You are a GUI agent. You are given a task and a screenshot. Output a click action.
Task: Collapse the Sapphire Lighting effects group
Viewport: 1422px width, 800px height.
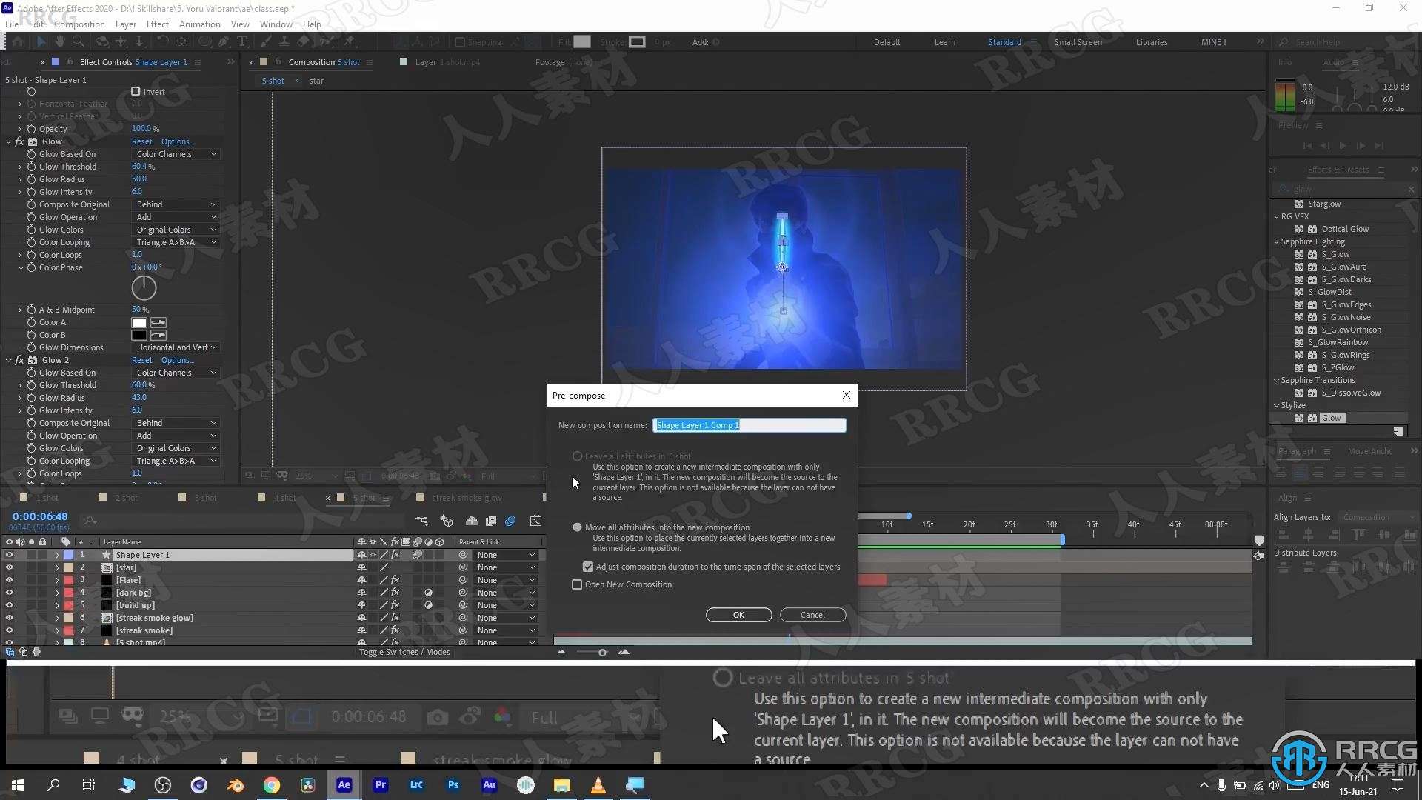[1276, 241]
